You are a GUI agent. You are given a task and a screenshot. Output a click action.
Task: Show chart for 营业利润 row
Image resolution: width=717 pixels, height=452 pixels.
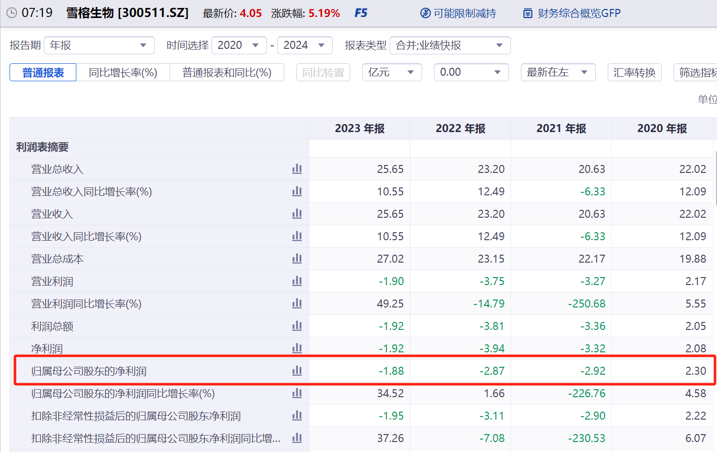[x=297, y=281]
